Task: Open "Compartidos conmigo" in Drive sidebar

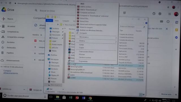Action: 16,37
